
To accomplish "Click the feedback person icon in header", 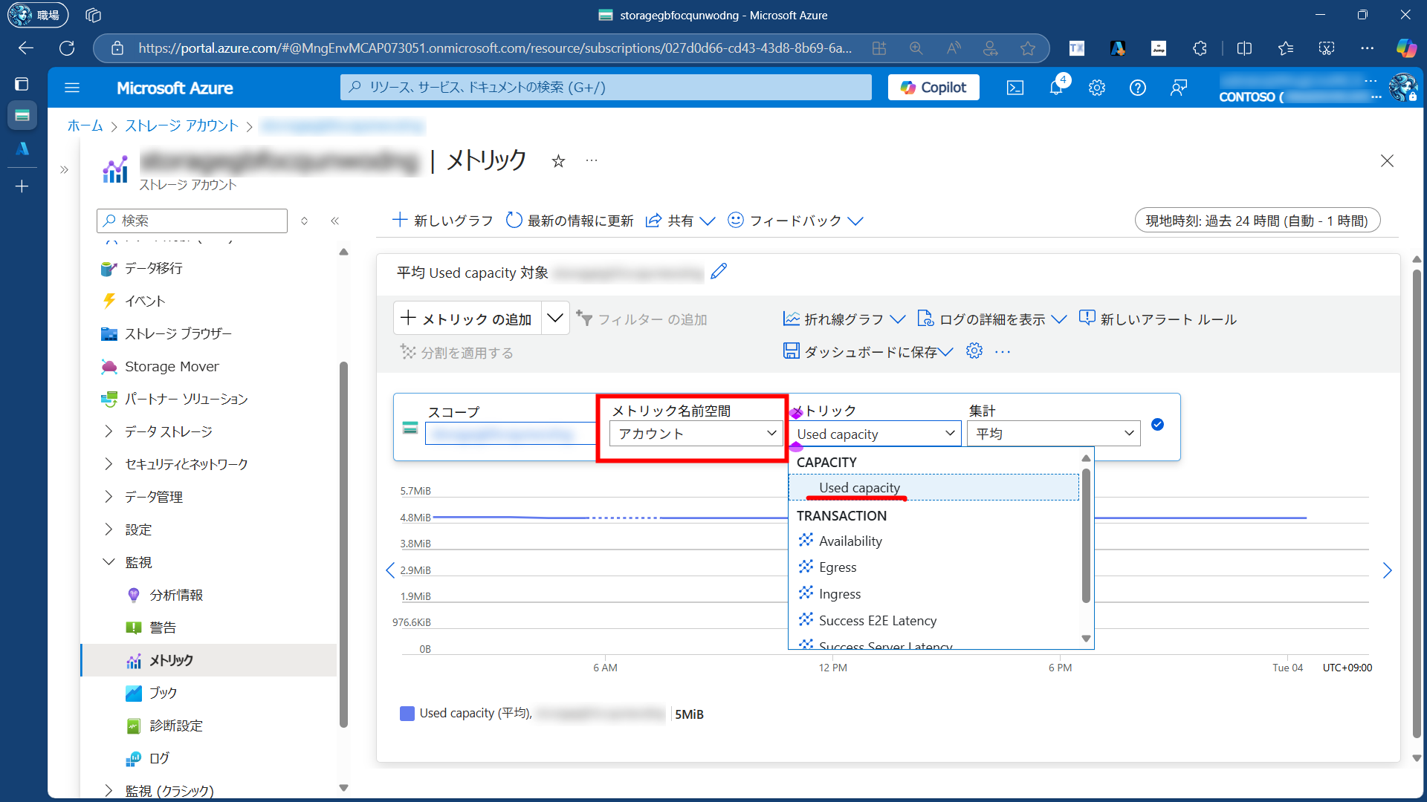I will (1179, 88).
